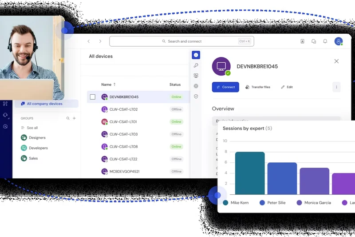Select the device info tab icon
This screenshot has width=355, height=237.
coord(196,55)
